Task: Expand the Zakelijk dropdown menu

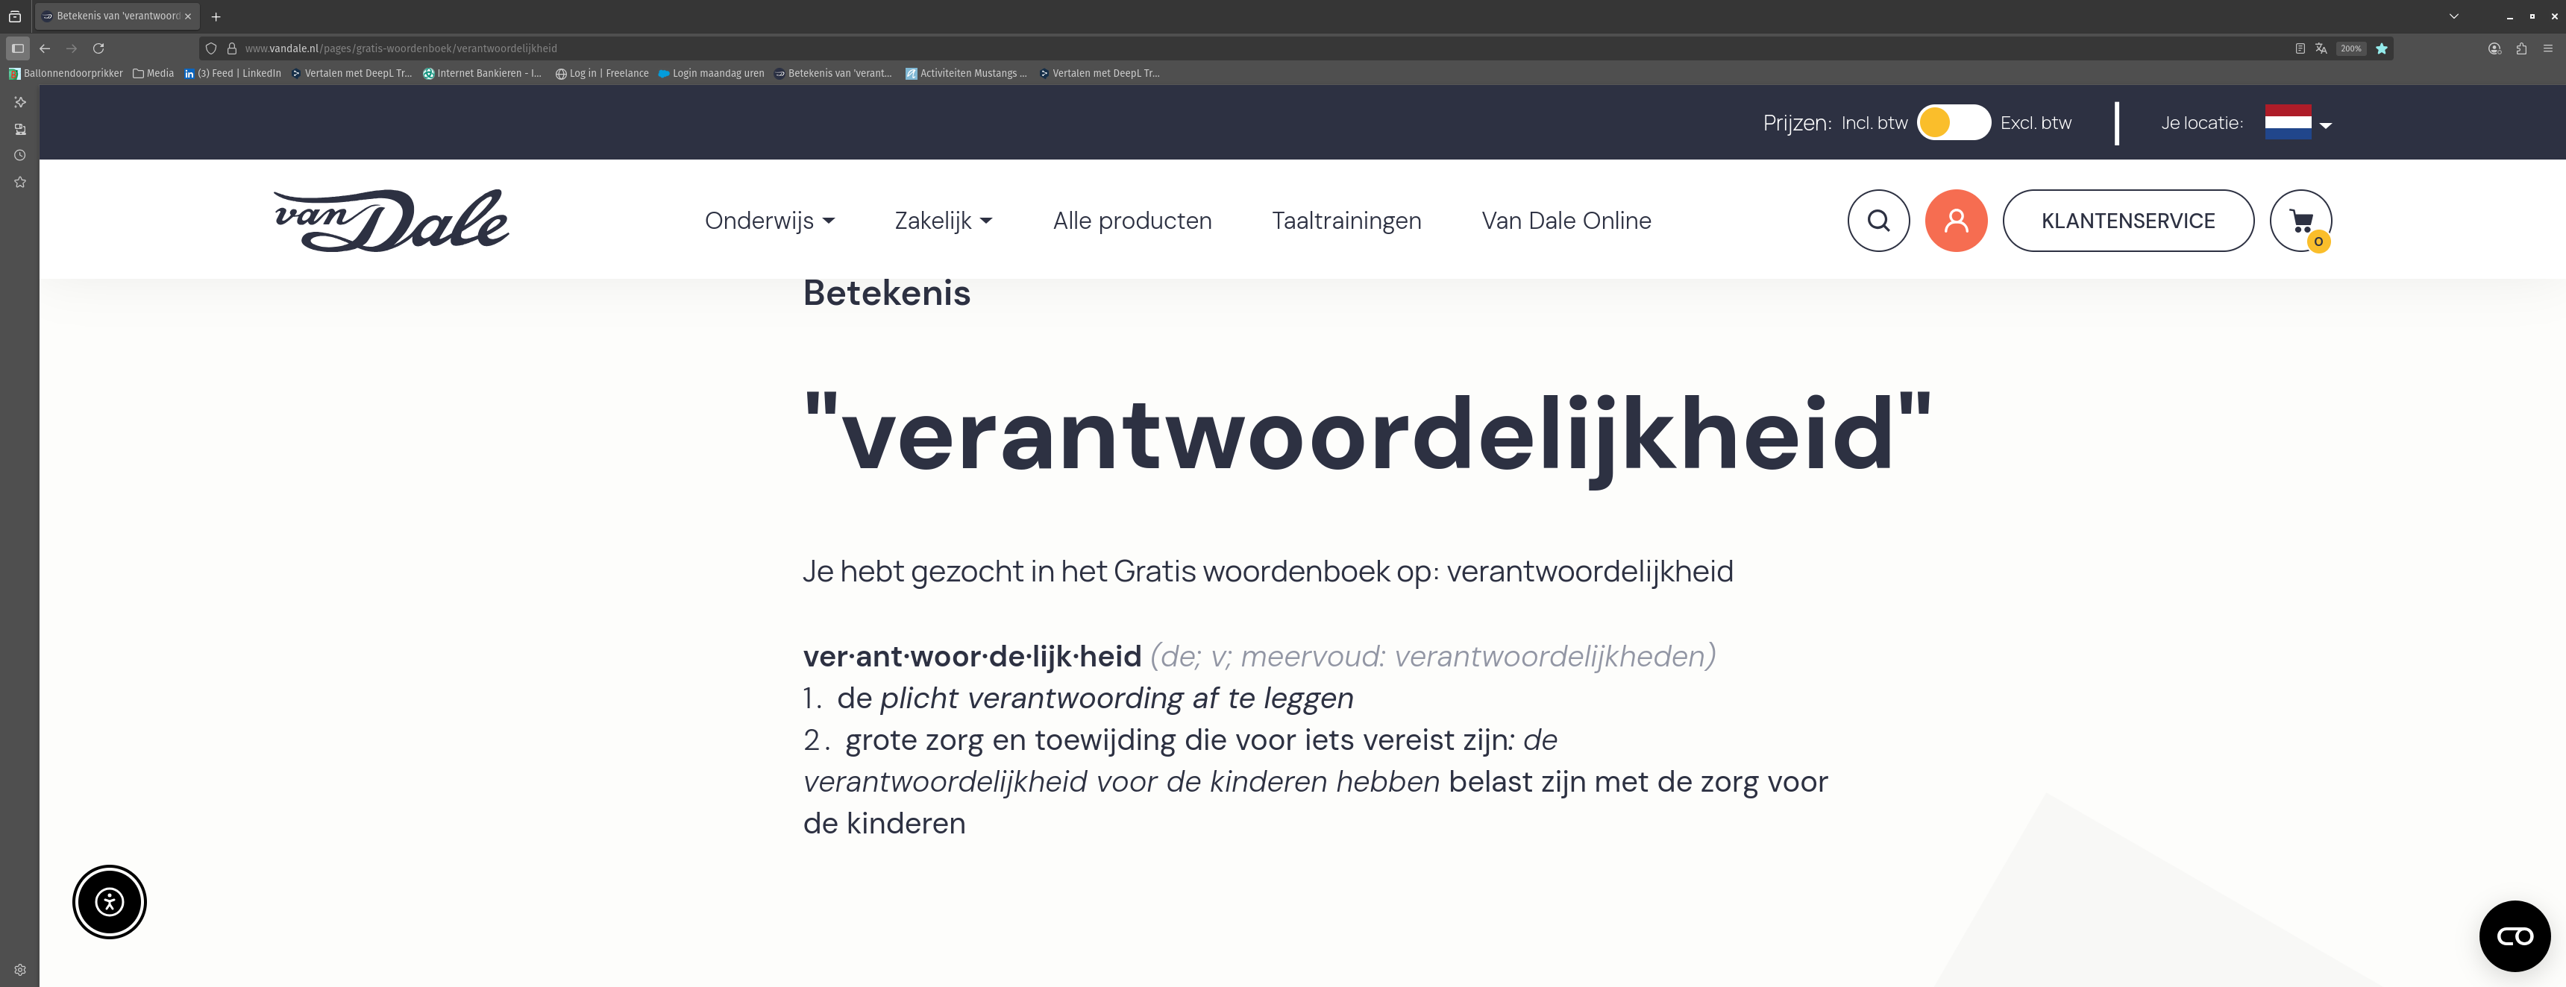Action: 942,220
